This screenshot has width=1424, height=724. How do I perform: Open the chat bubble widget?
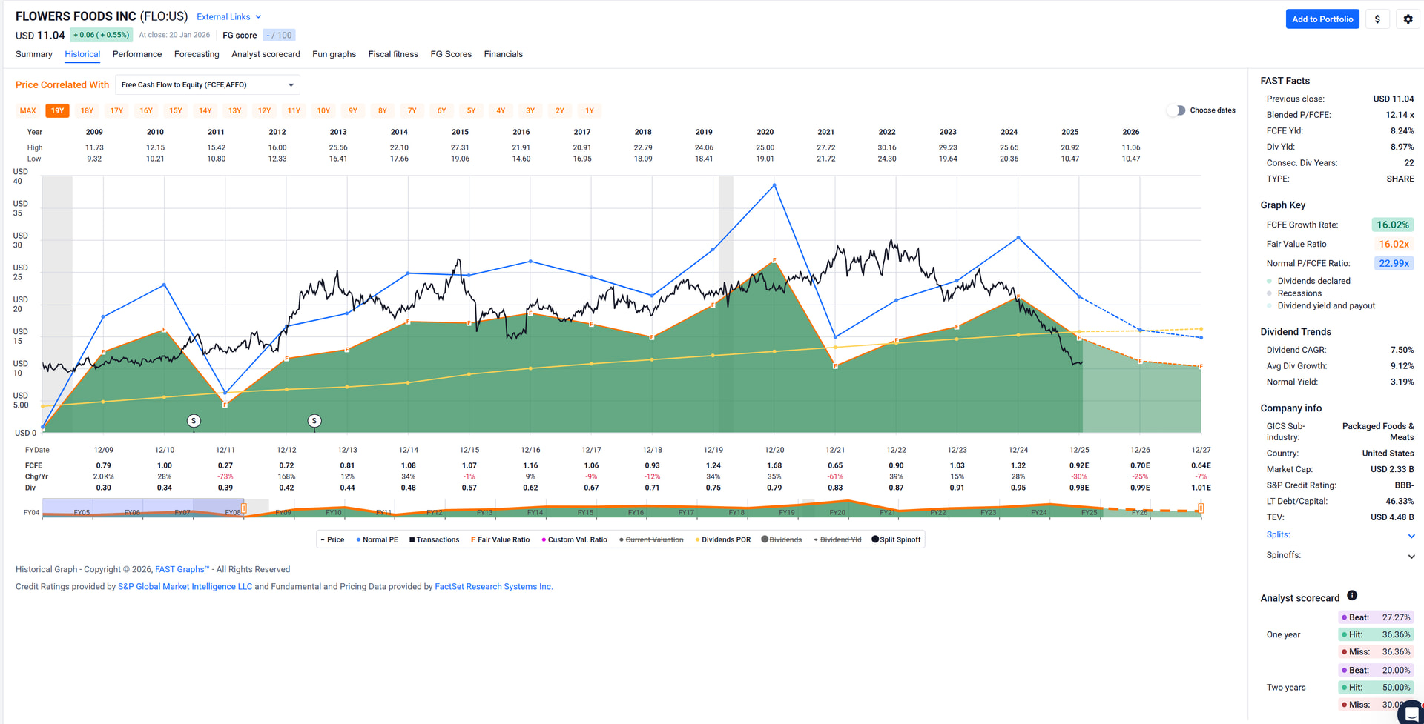coord(1411,713)
